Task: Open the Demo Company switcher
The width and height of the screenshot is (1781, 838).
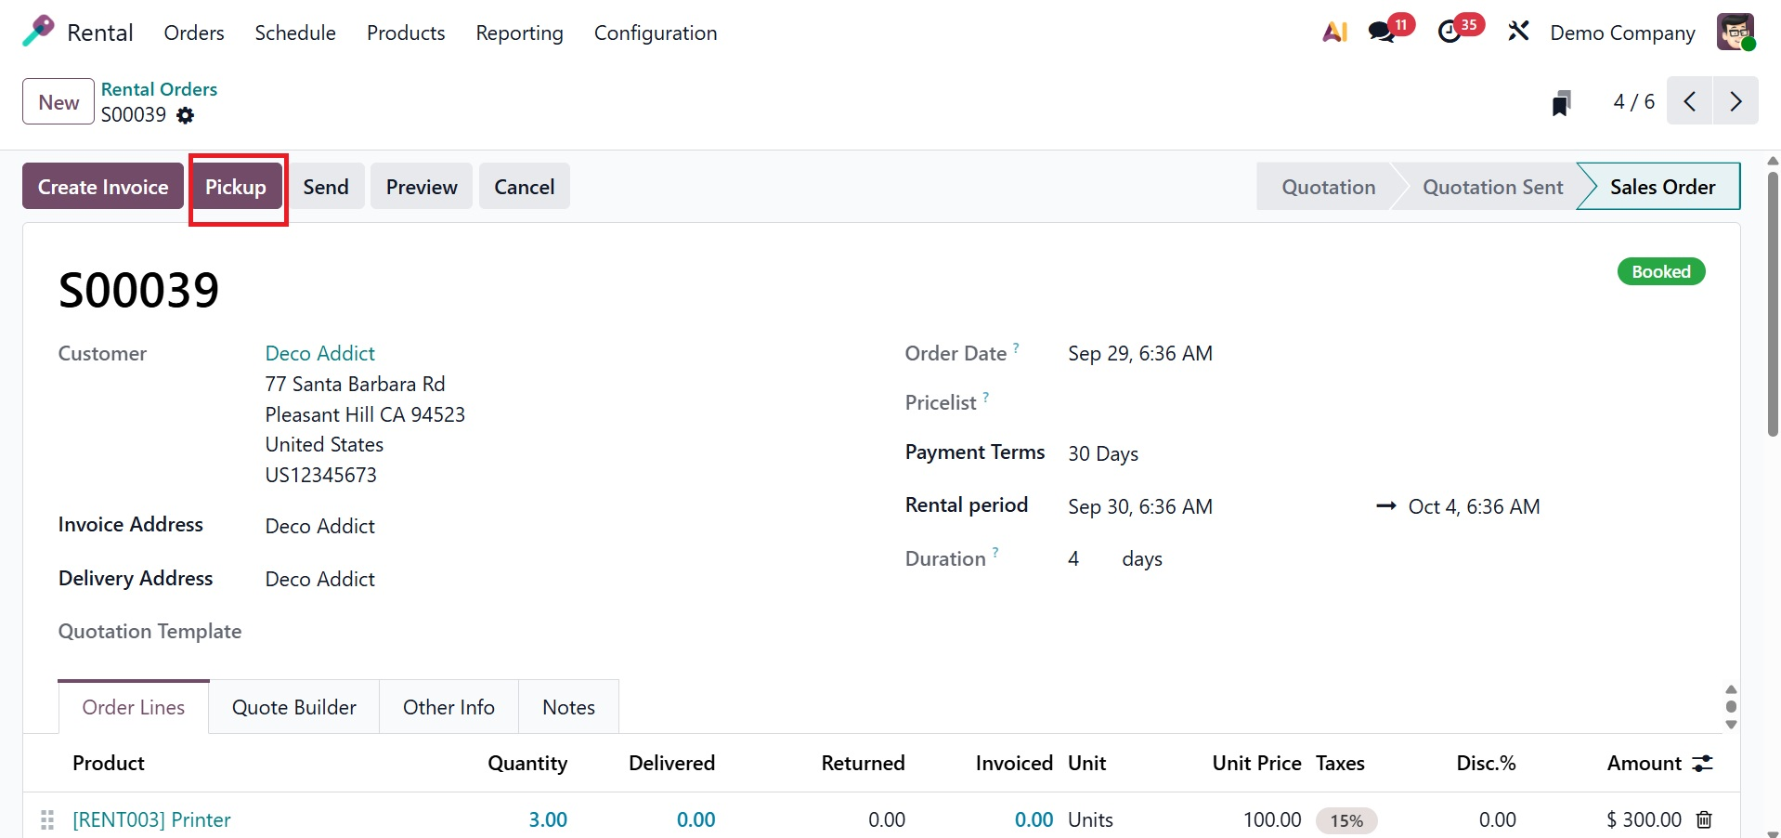Action: click(1622, 33)
